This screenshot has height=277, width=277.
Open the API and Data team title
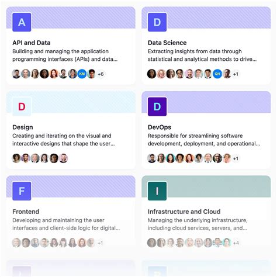[32, 43]
